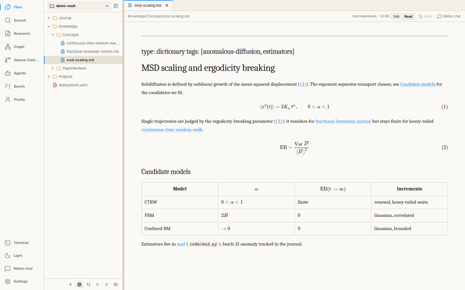Open fractional-brownian-motion.md in the tree
465x290 pixels.
[83, 52]
